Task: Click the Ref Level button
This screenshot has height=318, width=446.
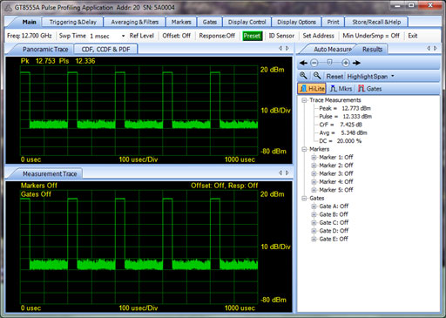Action: pos(142,36)
